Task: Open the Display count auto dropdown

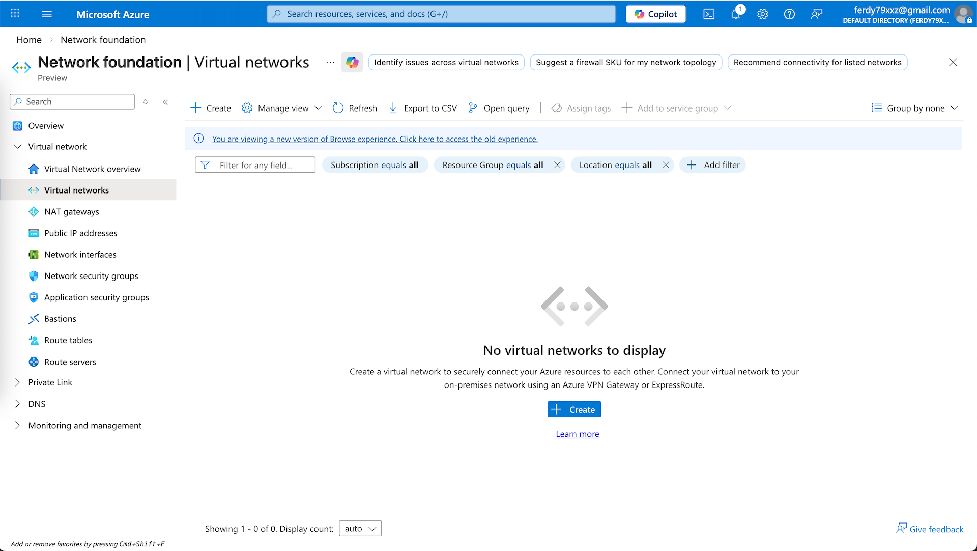Action: [x=360, y=529]
